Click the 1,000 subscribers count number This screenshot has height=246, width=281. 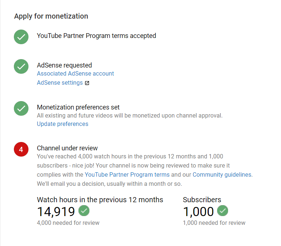pos(198,211)
